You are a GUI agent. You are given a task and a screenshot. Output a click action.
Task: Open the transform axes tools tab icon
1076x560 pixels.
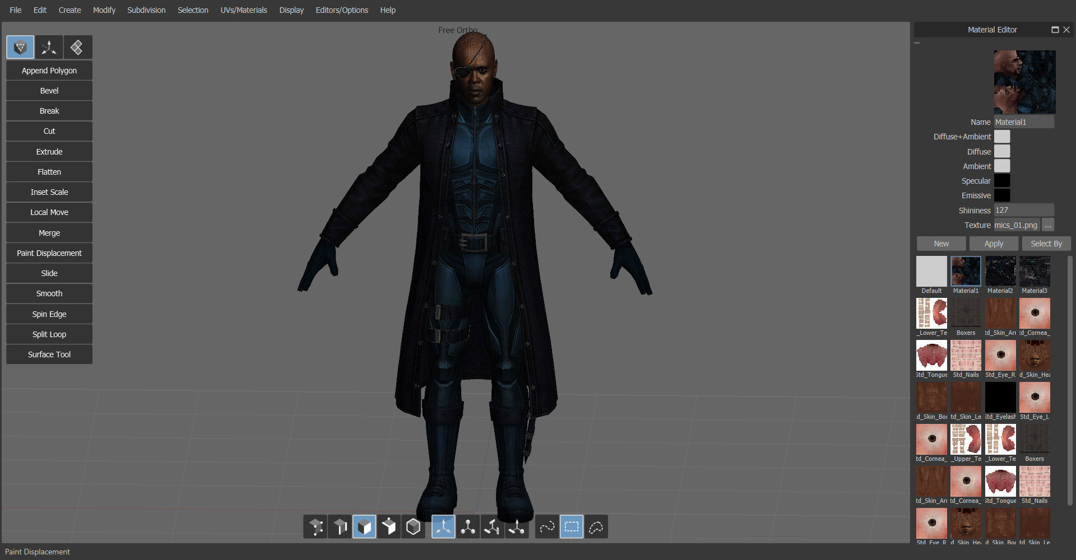pos(49,48)
